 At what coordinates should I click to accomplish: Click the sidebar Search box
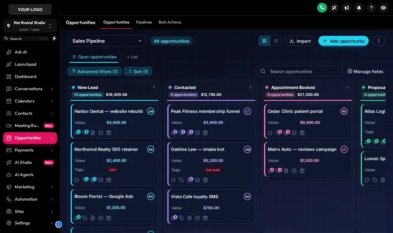[26, 39]
